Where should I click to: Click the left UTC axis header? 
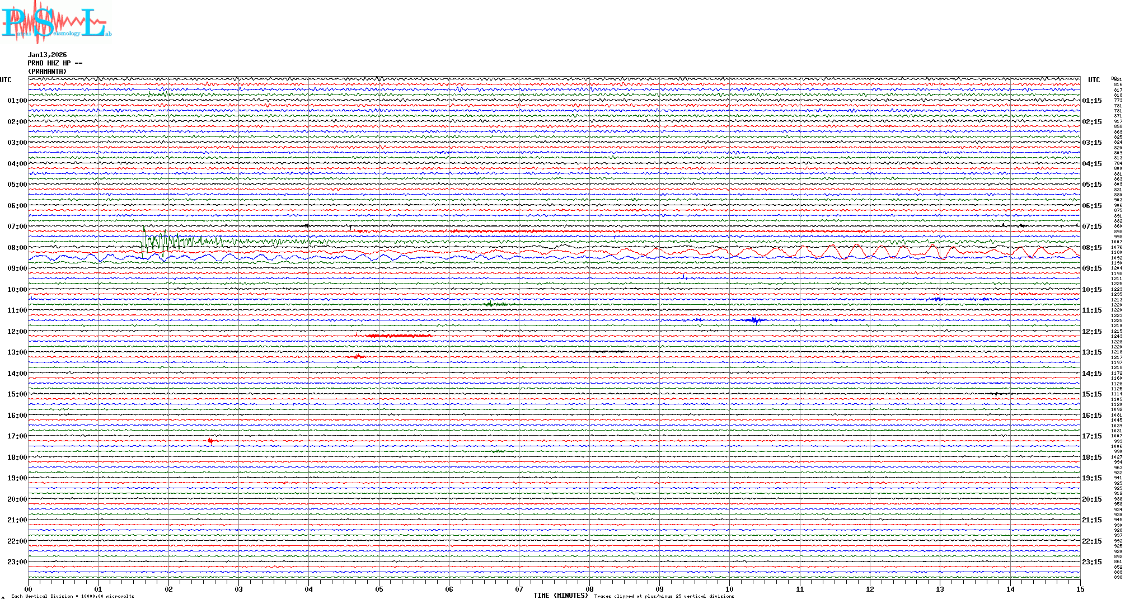6,80
